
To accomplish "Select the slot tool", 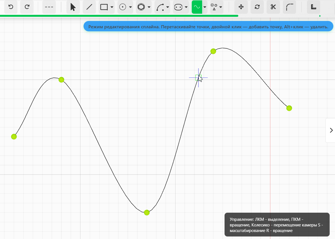I will pyautogui.click(x=178, y=7).
